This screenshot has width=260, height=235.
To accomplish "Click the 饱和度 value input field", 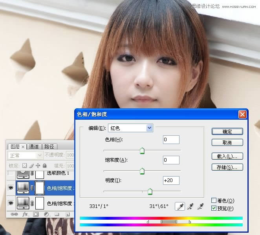I will point(171,160).
